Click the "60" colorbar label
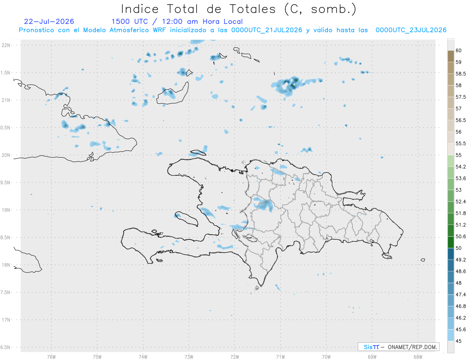Image resolution: width=469 pixels, height=362 pixels. [x=459, y=50]
